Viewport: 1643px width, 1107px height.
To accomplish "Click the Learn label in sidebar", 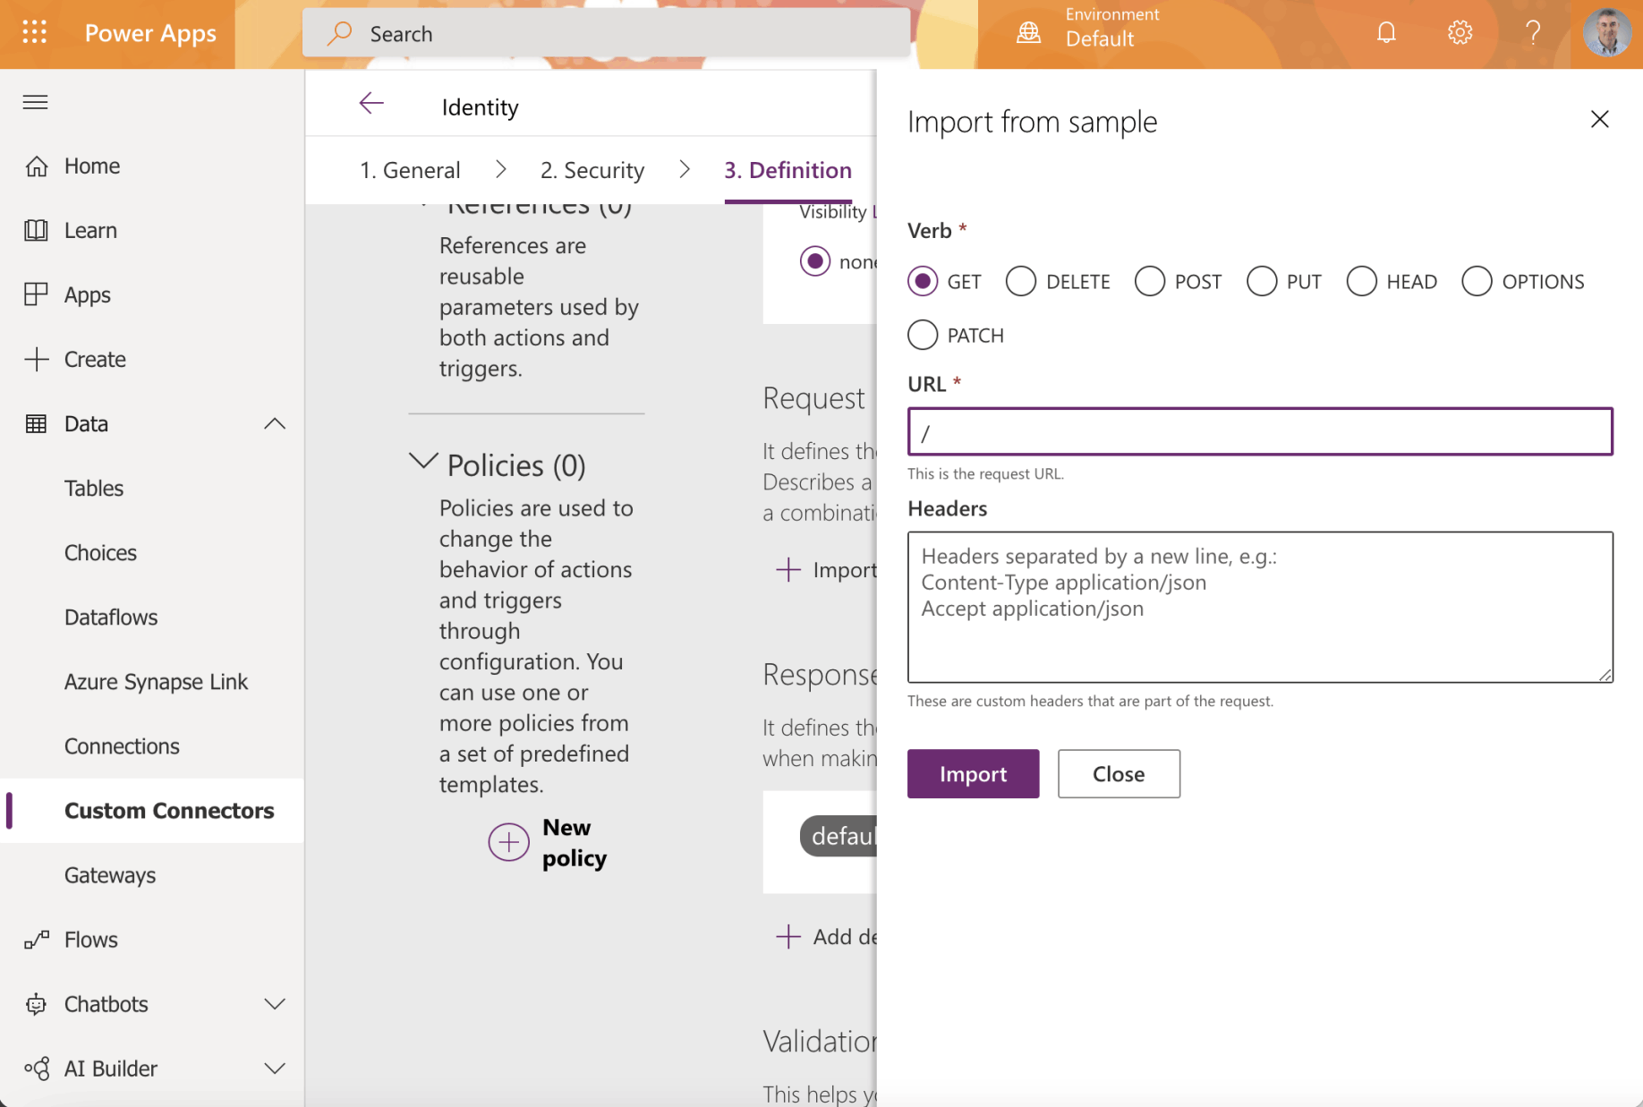I will pos(90,231).
